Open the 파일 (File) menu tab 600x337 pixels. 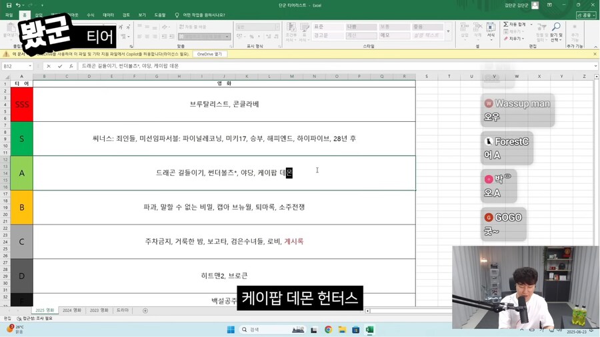(9, 15)
